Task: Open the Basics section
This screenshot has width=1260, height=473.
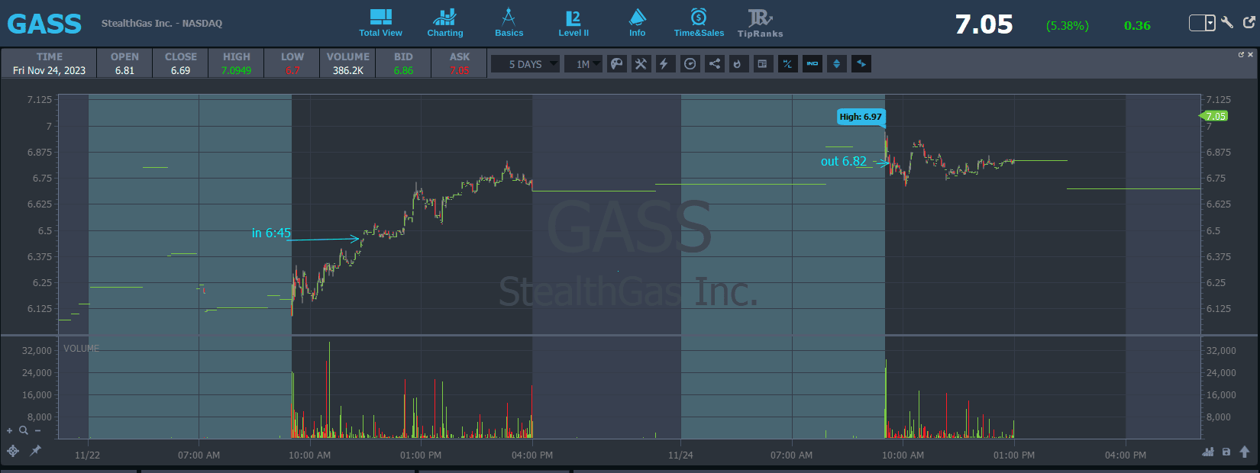Action: [509, 23]
